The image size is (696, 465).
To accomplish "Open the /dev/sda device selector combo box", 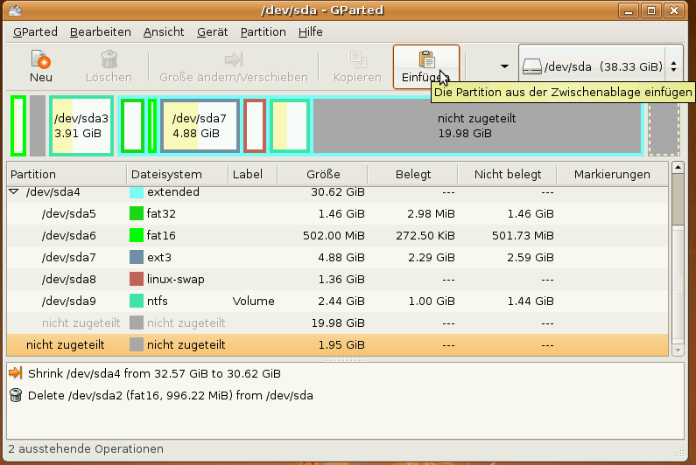I will pos(600,66).
